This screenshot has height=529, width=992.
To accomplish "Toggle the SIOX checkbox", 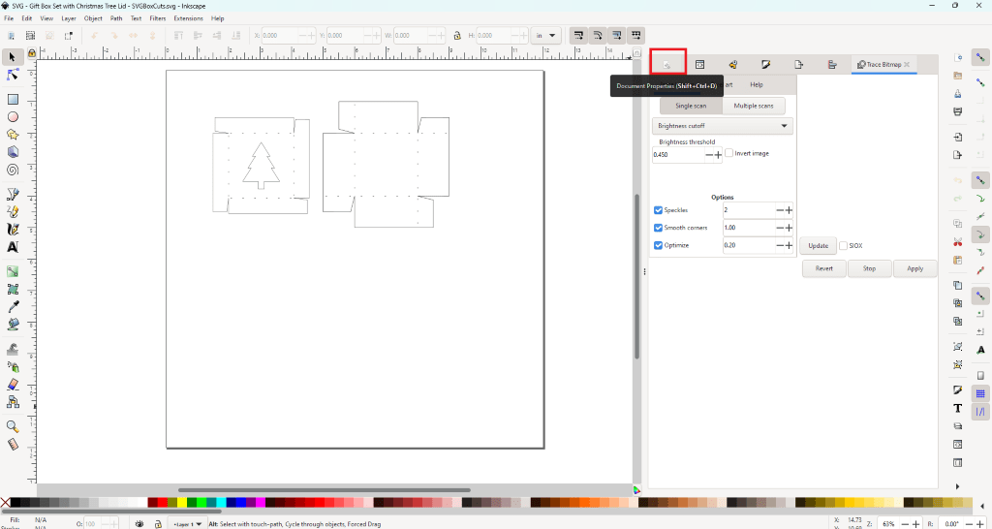I will [844, 245].
